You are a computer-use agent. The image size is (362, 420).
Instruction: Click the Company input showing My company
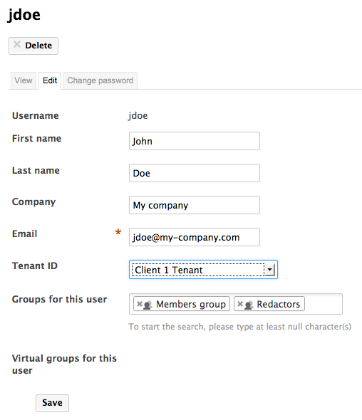195,205
